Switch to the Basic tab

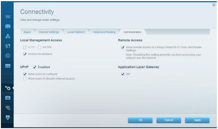pos(27,32)
